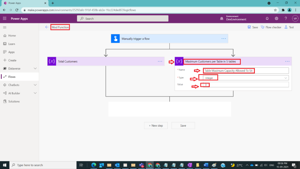Click the Manually trigger a flow icon

pyautogui.click(x=115, y=39)
